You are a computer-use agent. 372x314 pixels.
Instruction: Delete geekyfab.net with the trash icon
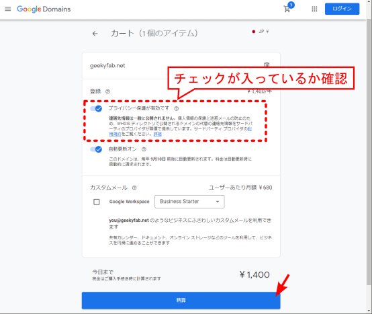267,65
